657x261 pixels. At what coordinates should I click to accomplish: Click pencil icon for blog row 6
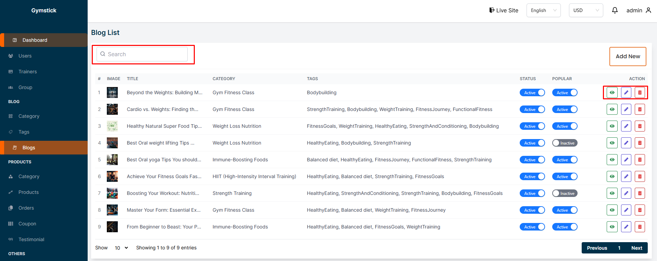coord(626,176)
